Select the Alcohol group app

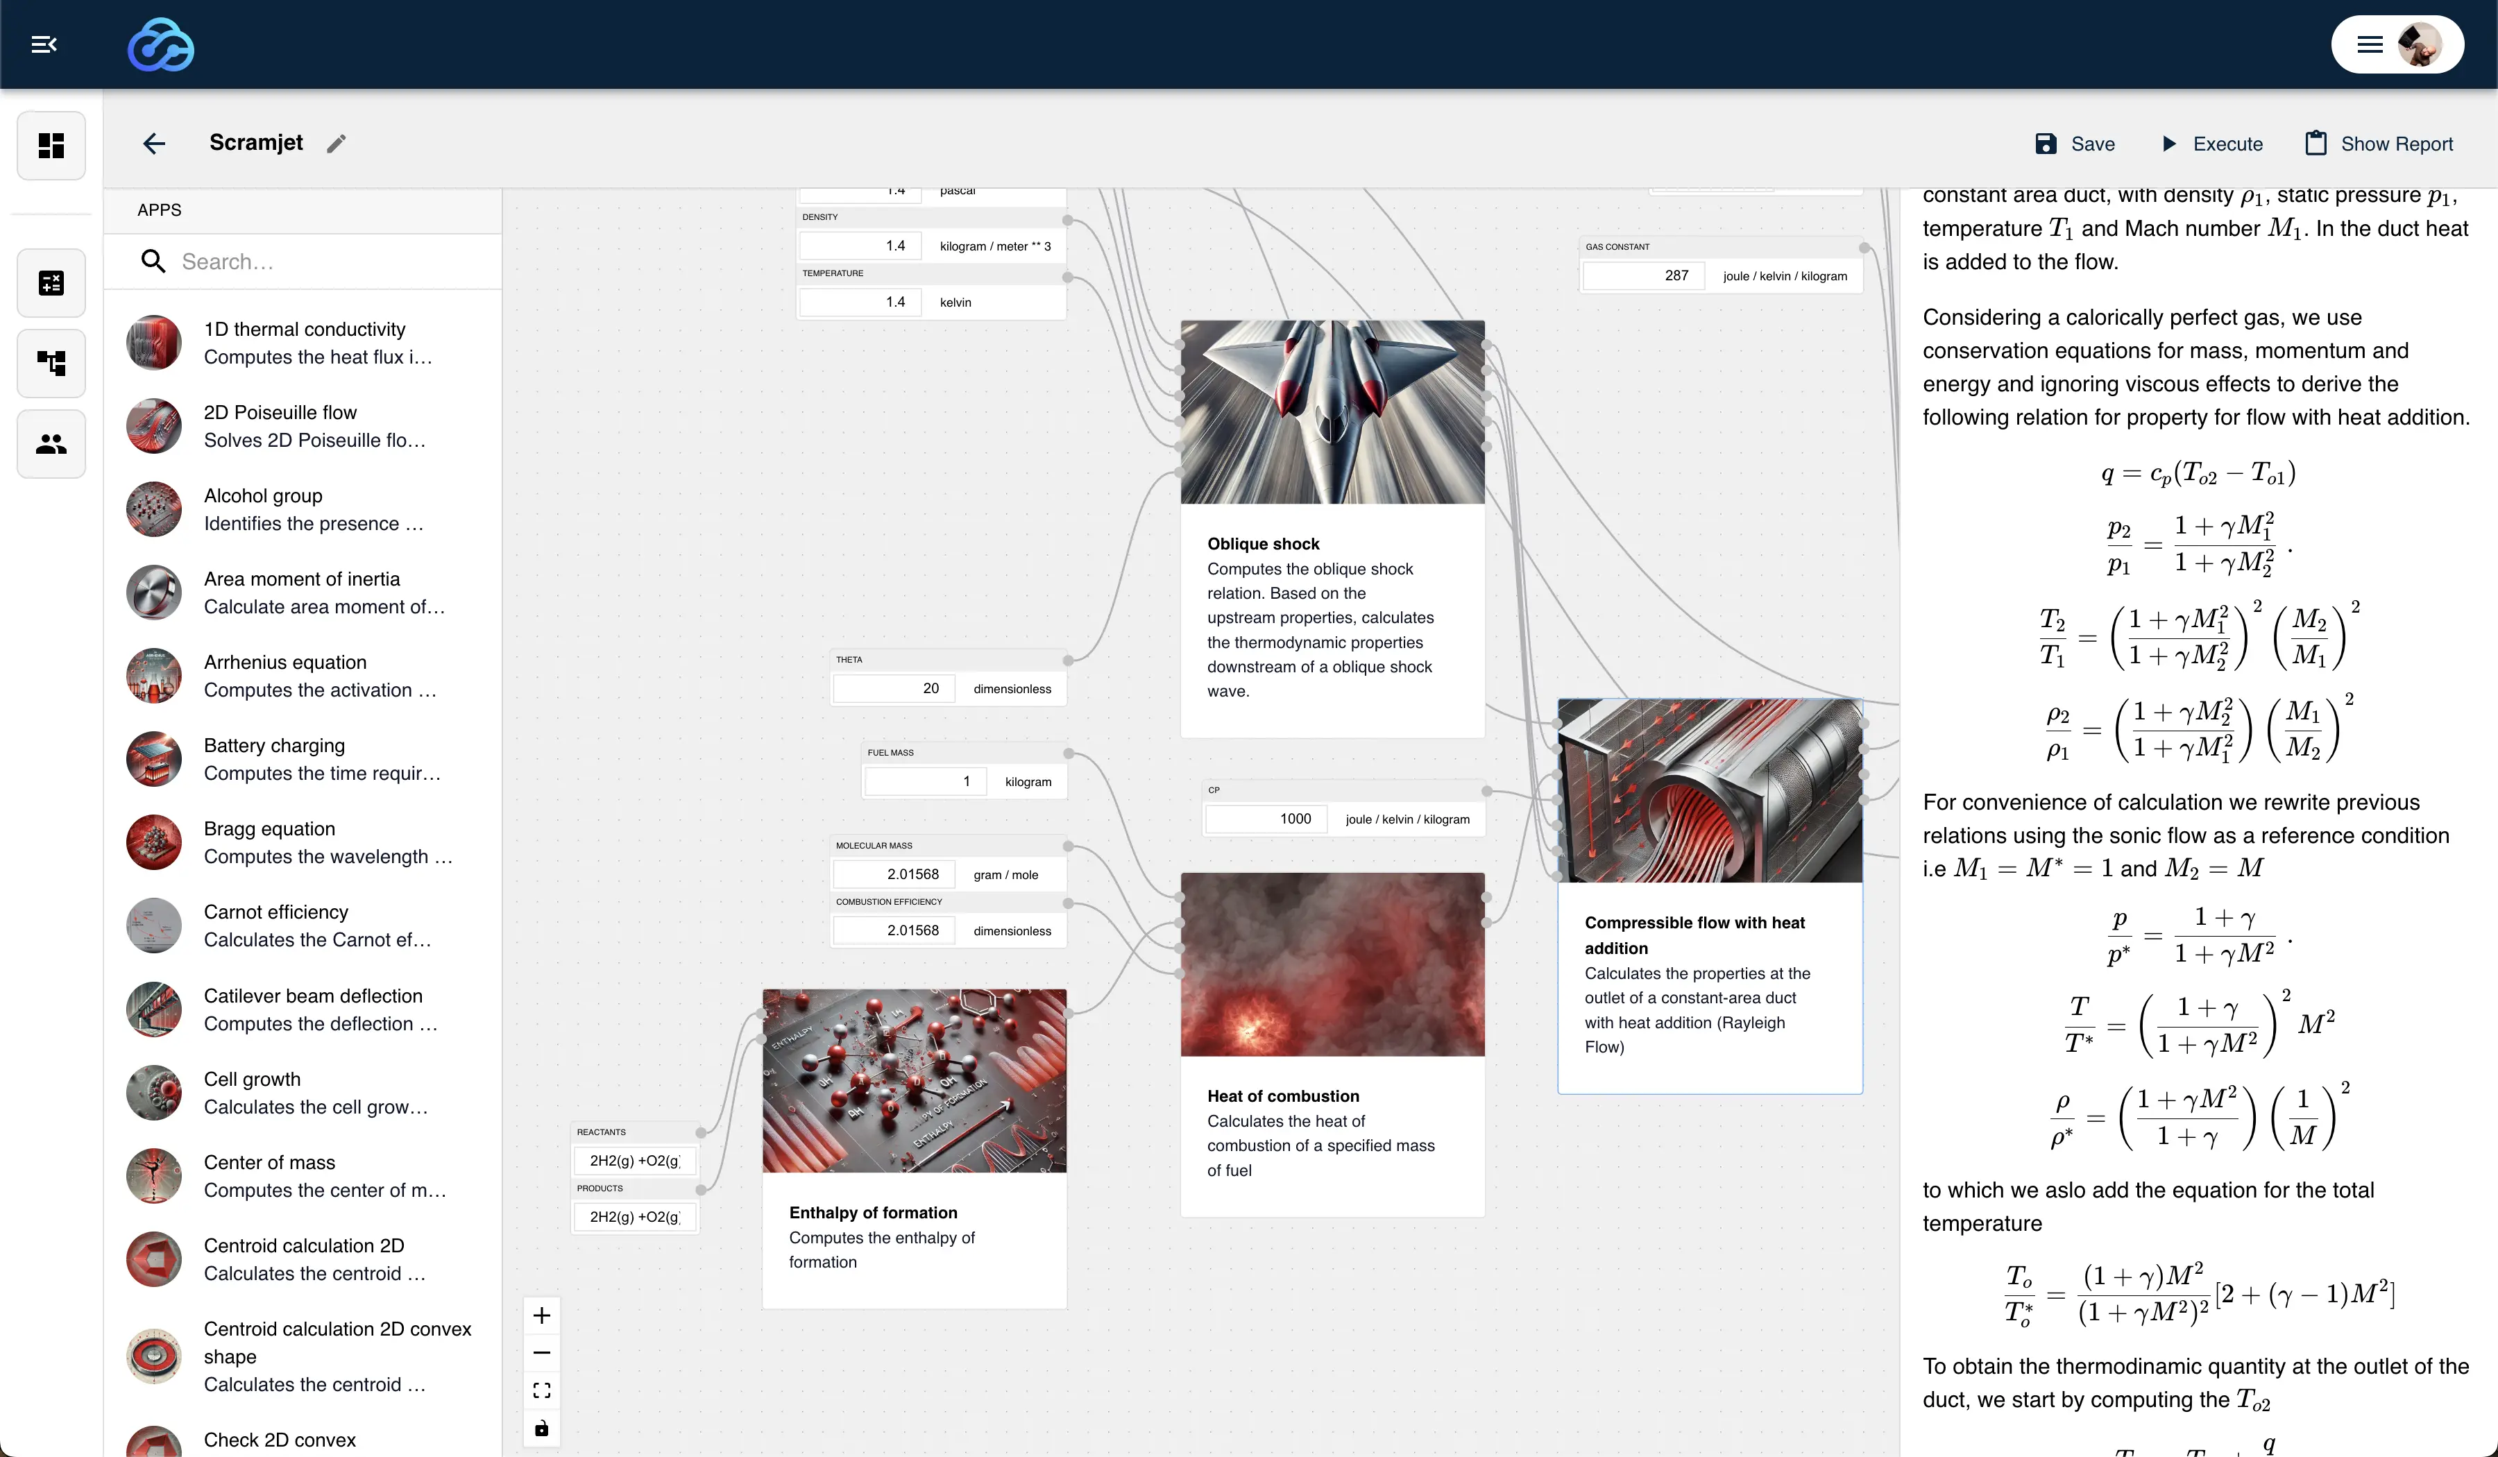pos(303,509)
